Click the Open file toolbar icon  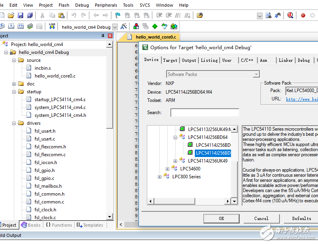(x=11, y=15)
